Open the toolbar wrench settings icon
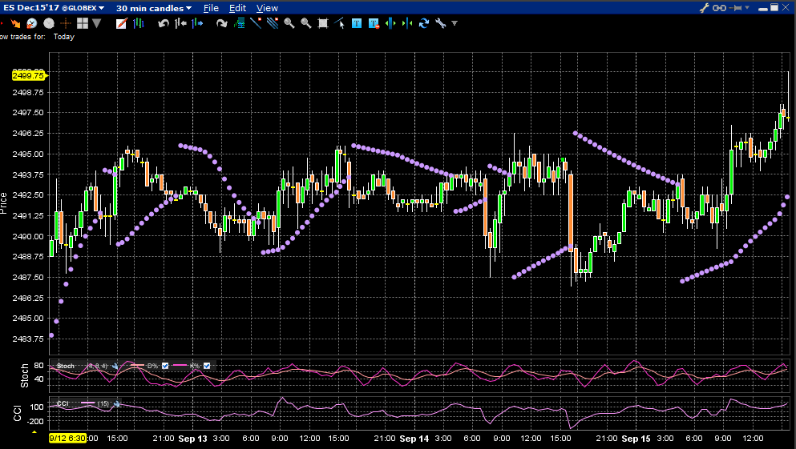This screenshot has height=449, width=796. click(x=441, y=23)
